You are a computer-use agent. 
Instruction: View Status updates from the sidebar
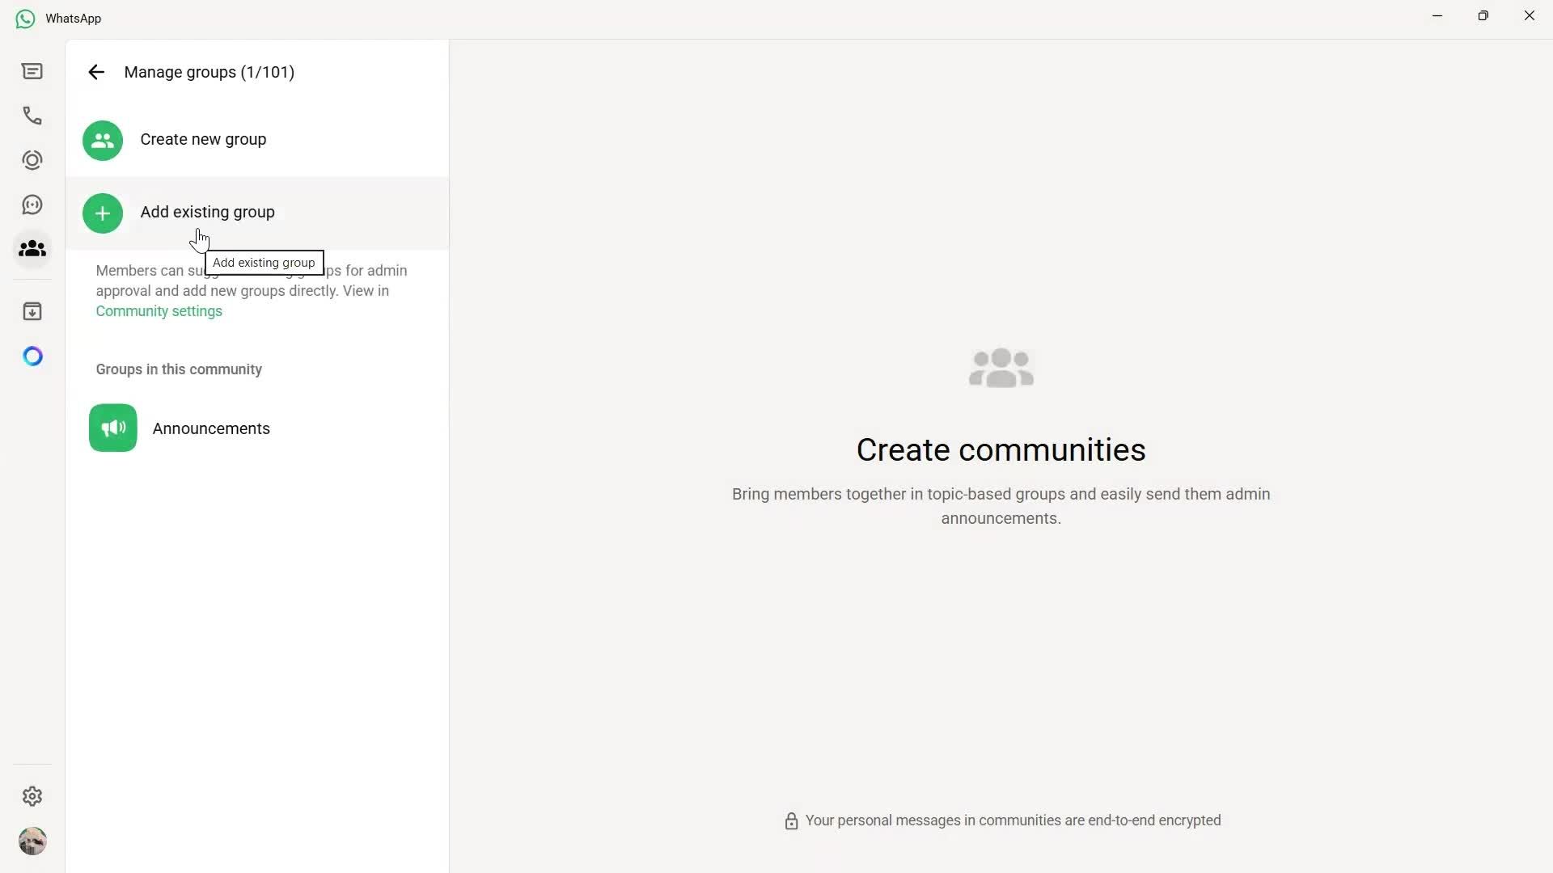(x=32, y=160)
